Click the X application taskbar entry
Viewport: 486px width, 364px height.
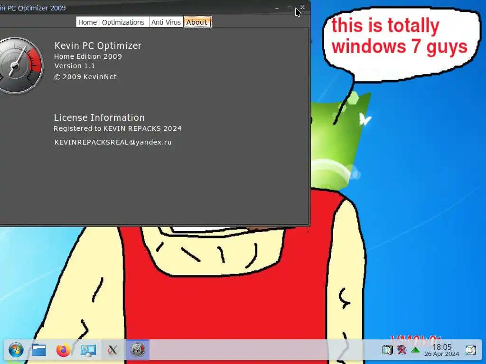(112, 350)
